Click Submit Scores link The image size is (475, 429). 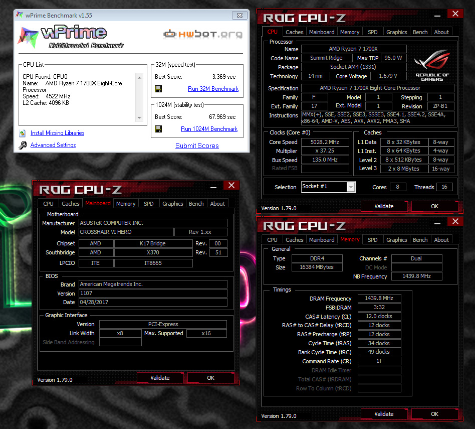coord(197,146)
